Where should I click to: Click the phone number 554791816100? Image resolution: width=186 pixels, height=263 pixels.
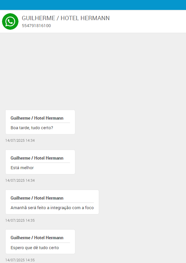(x=36, y=26)
